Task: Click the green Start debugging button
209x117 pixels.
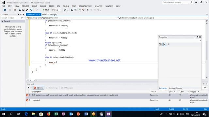Action: (x=46, y=10)
